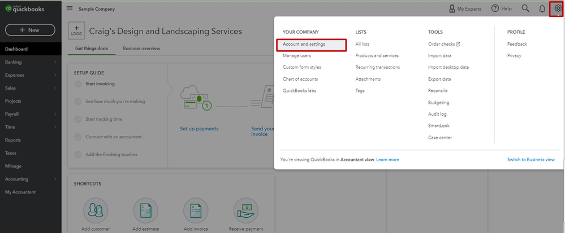
Task: Click the Add invoice shortcut icon
Action: pyautogui.click(x=196, y=210)
